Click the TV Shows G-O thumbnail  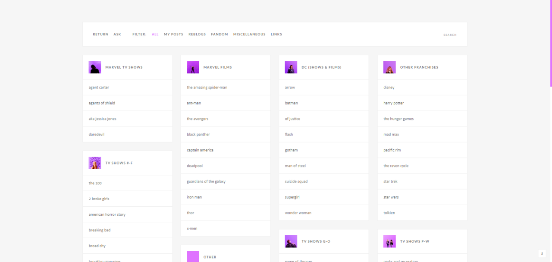click(291, 241)
